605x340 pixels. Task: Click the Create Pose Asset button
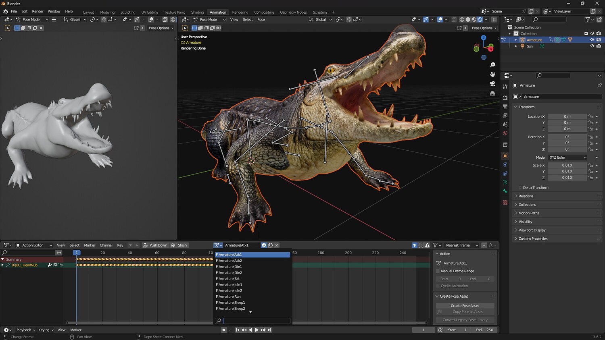coord(465,306)
